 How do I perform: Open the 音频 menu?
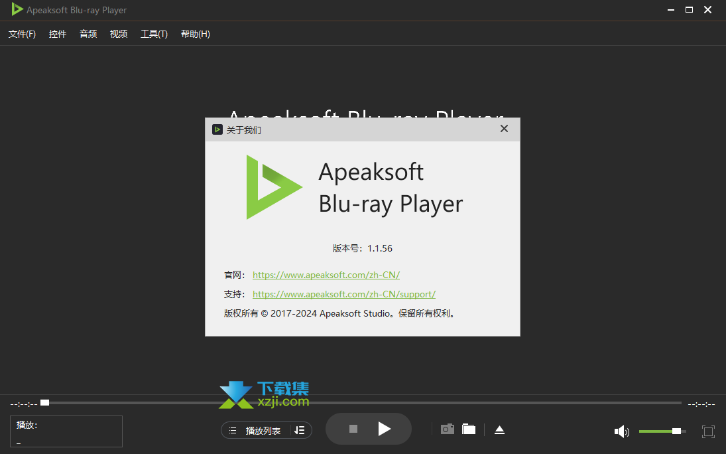[88, 34]
